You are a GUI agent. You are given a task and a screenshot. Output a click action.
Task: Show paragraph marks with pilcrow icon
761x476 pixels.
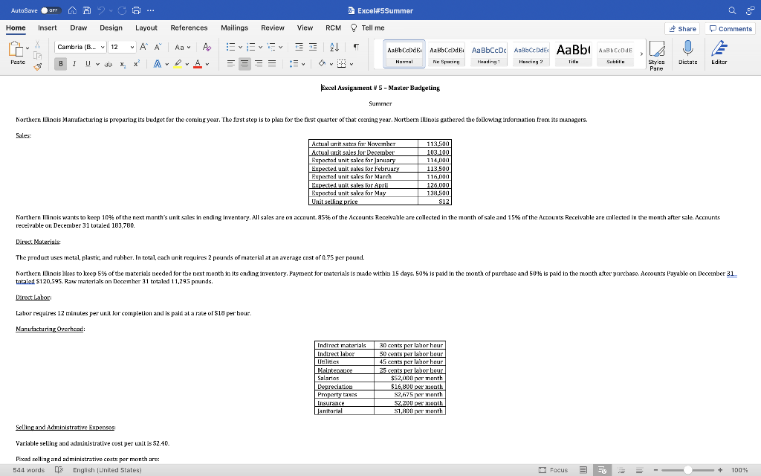(357, 47)
